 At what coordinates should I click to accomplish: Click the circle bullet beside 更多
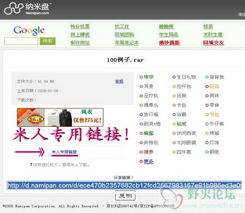(141, 161)
